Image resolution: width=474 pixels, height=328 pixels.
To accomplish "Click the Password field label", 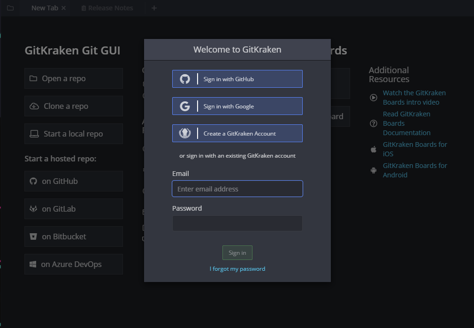I will pyautogui.click(x=187, y=208).
